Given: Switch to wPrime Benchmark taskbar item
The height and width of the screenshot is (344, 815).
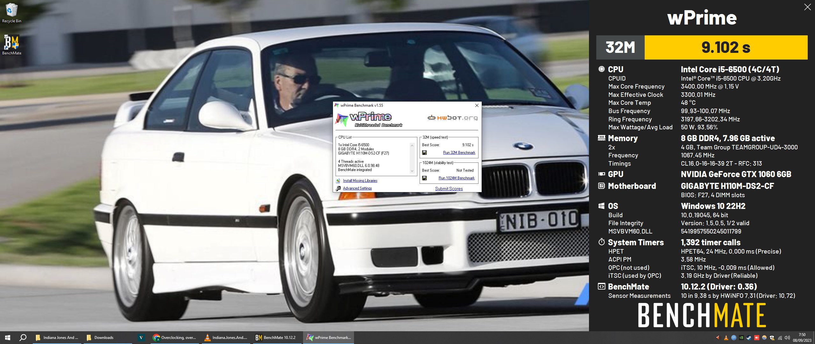Looking at the screenshot, I should (x=329, y=338).
